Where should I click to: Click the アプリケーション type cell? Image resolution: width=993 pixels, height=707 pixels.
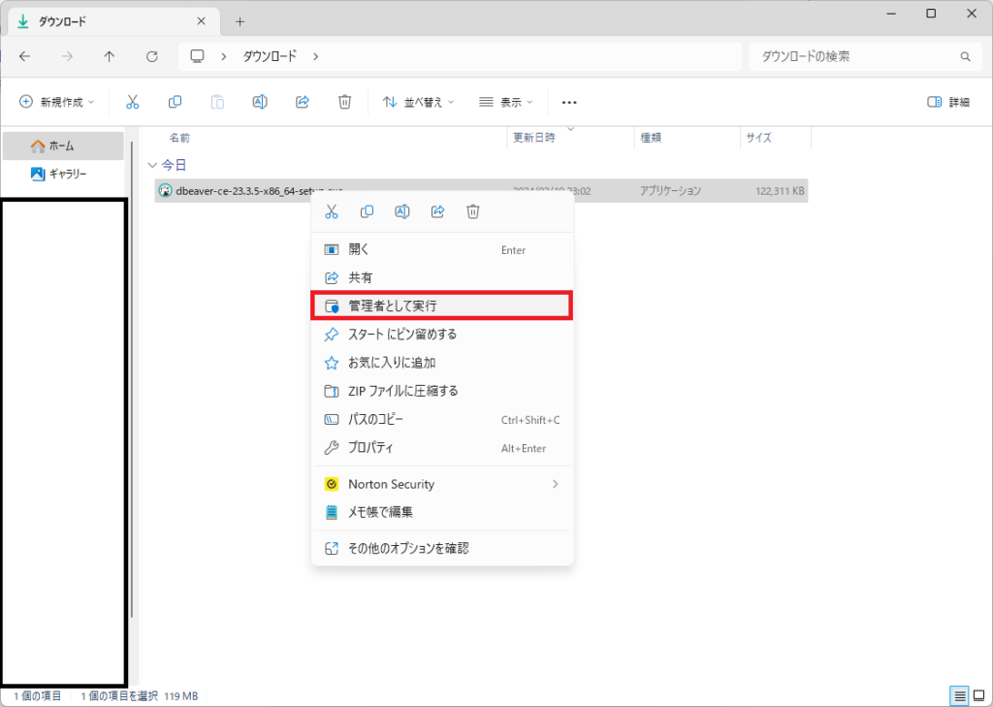point(671,191)
